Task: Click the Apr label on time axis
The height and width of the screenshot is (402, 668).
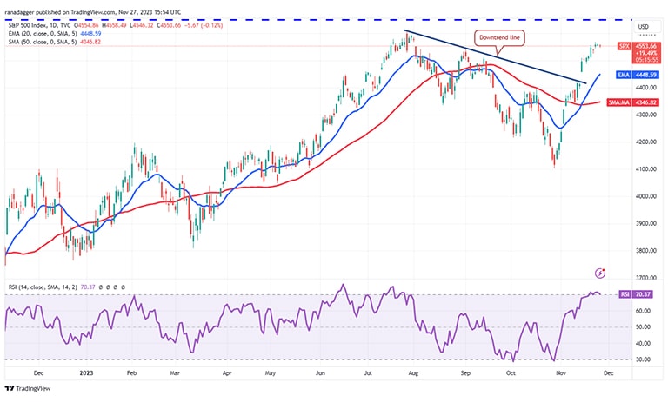Action: click(227, 373)
